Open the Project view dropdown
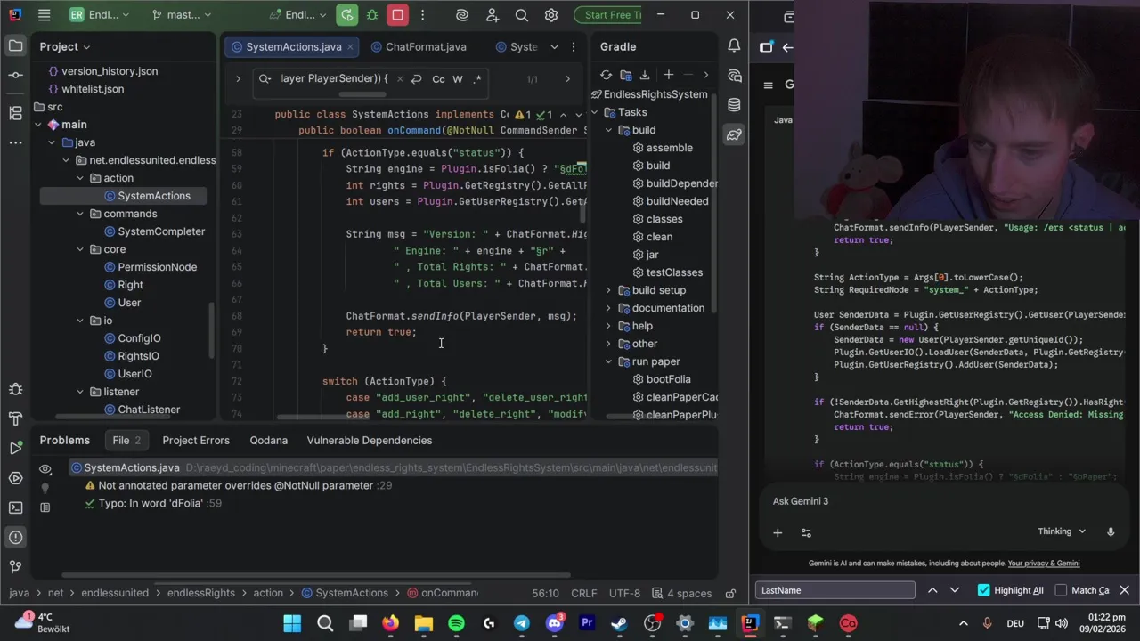1140x641 pixels. [x=65, y=46]
